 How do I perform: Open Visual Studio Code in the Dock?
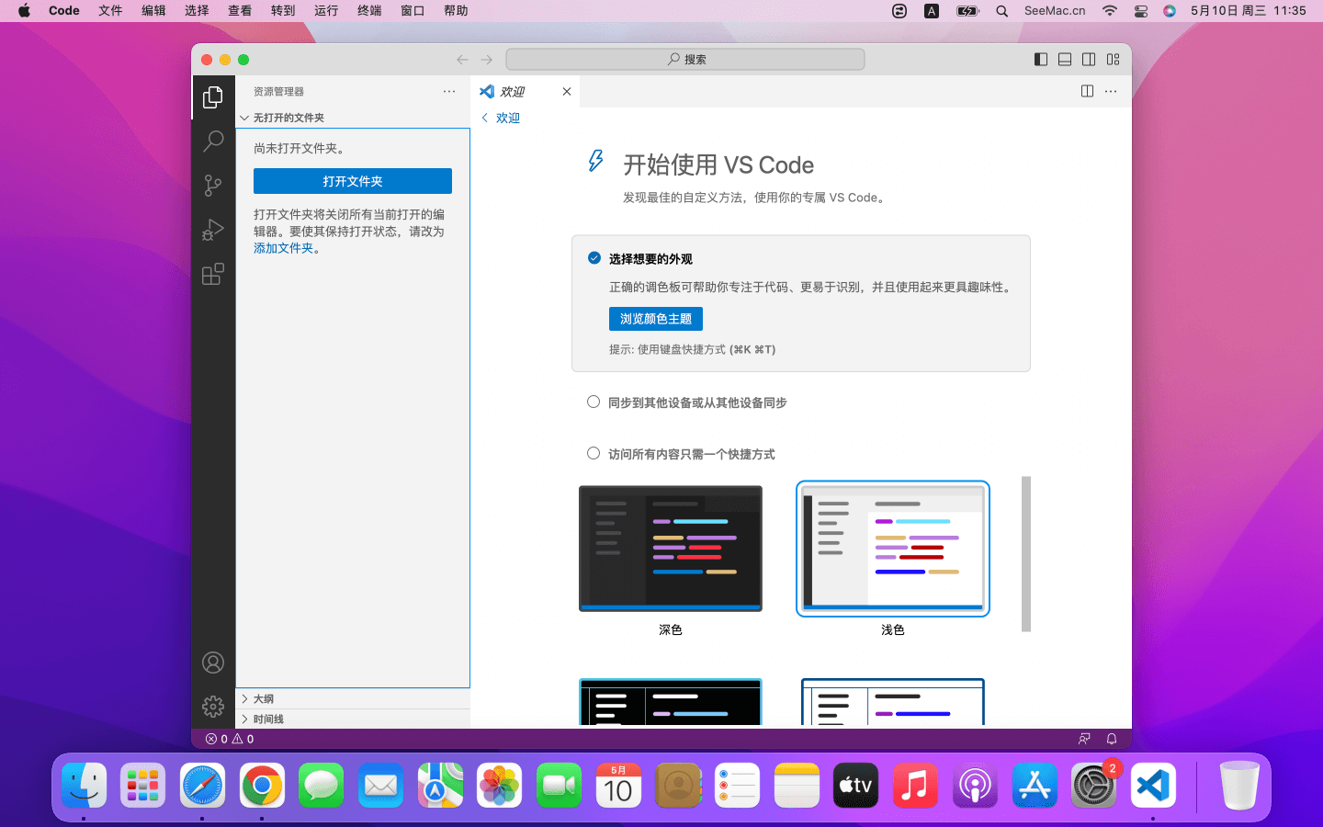(x=1153, y=786)
